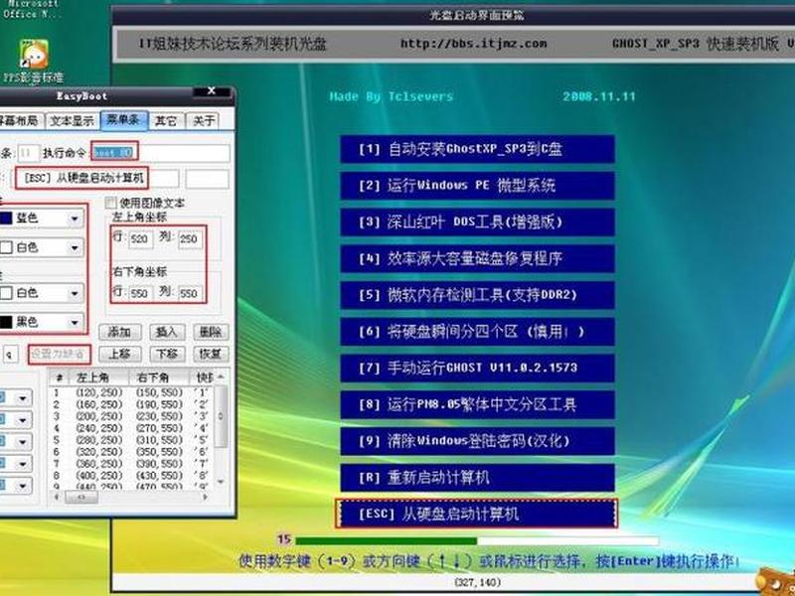The height and width of the screenshot is (596, 795).
Task: Select the 菜单条 tab
Action: tap(123, 120)
